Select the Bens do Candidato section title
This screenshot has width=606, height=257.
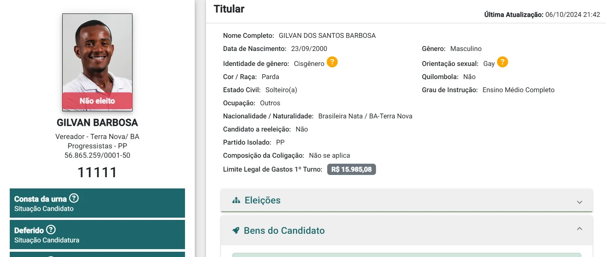(x=284, y=230)
